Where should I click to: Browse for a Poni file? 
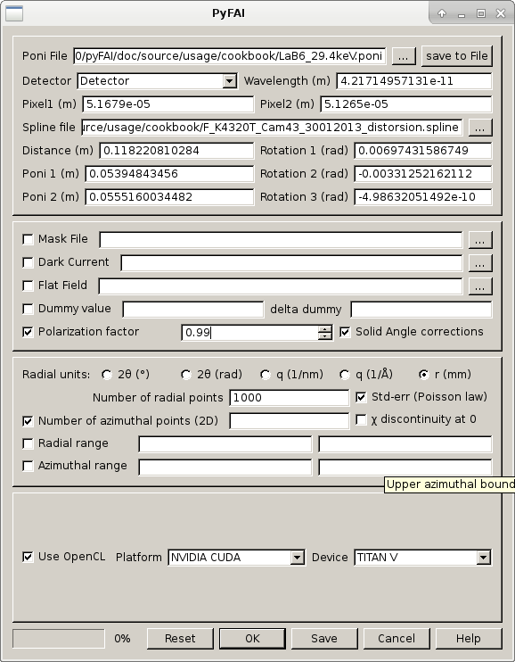click(x=404, y=56)
